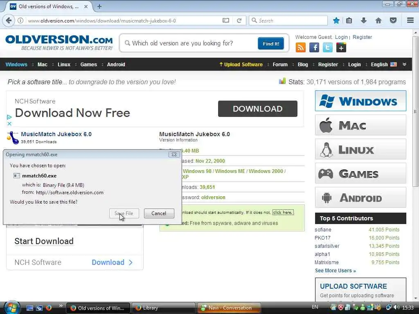Bookmark this page with the star icon
This screenshot has height=314, width=419.
(336, 20)
